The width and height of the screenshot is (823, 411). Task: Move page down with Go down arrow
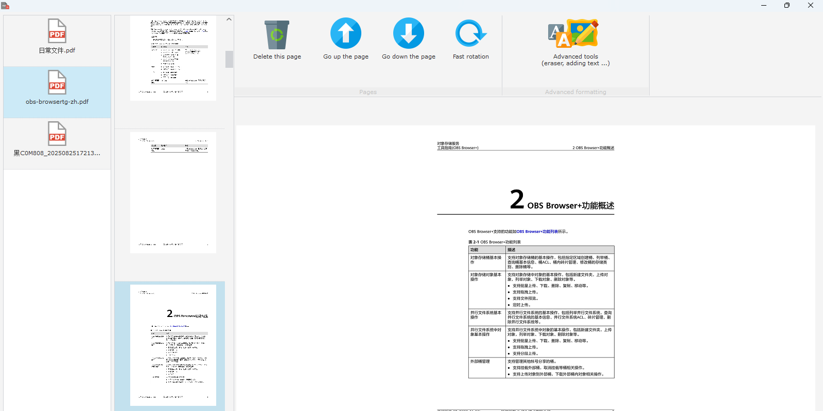point(409,33)
